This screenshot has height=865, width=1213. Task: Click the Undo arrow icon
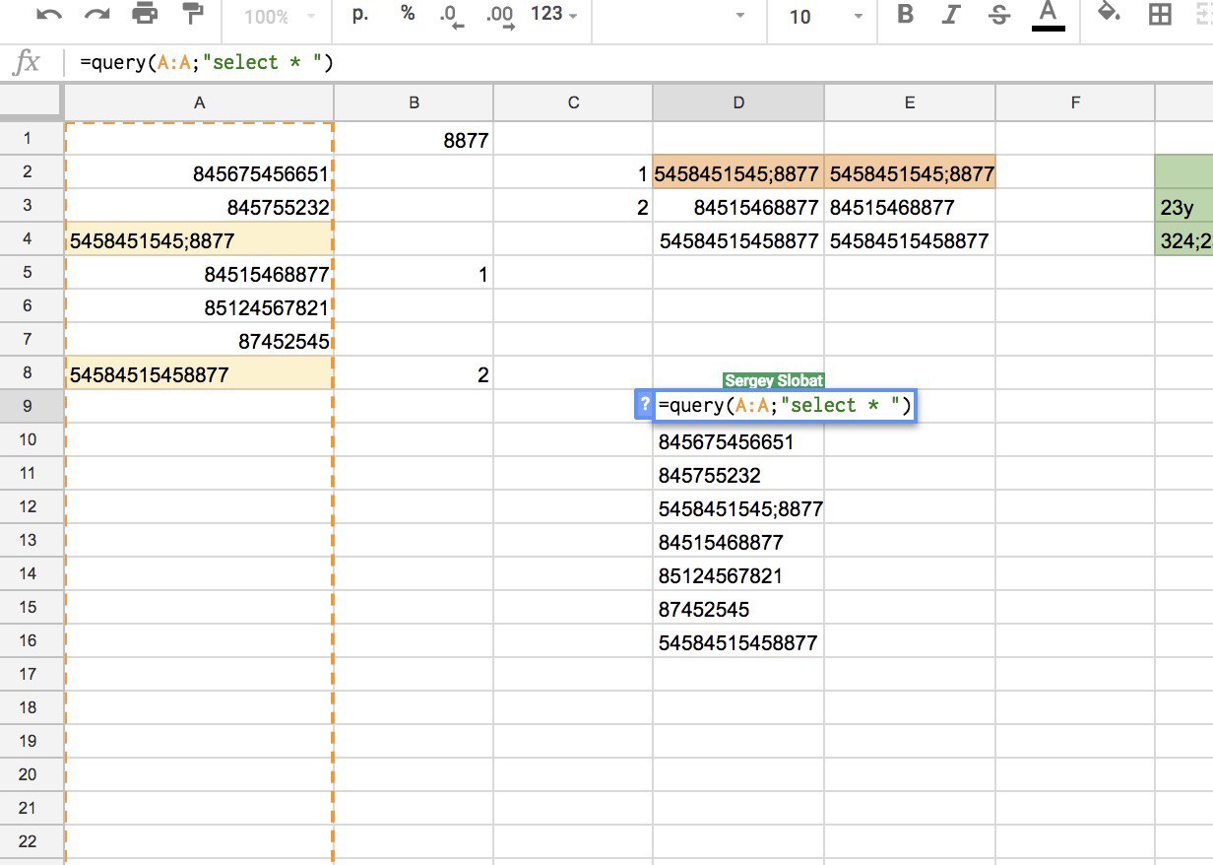(49, 15)
